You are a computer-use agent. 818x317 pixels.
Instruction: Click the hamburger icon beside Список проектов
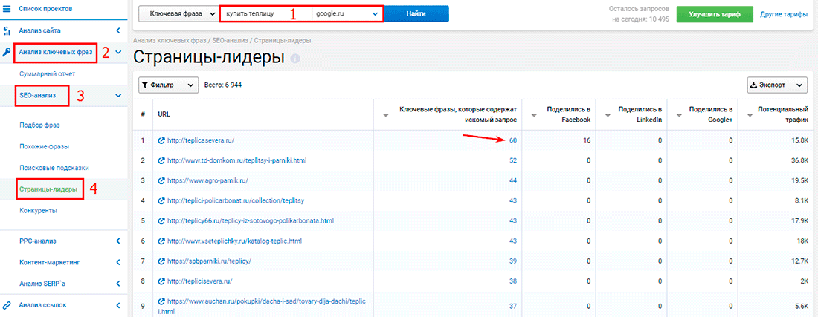(x=7, y=9)
